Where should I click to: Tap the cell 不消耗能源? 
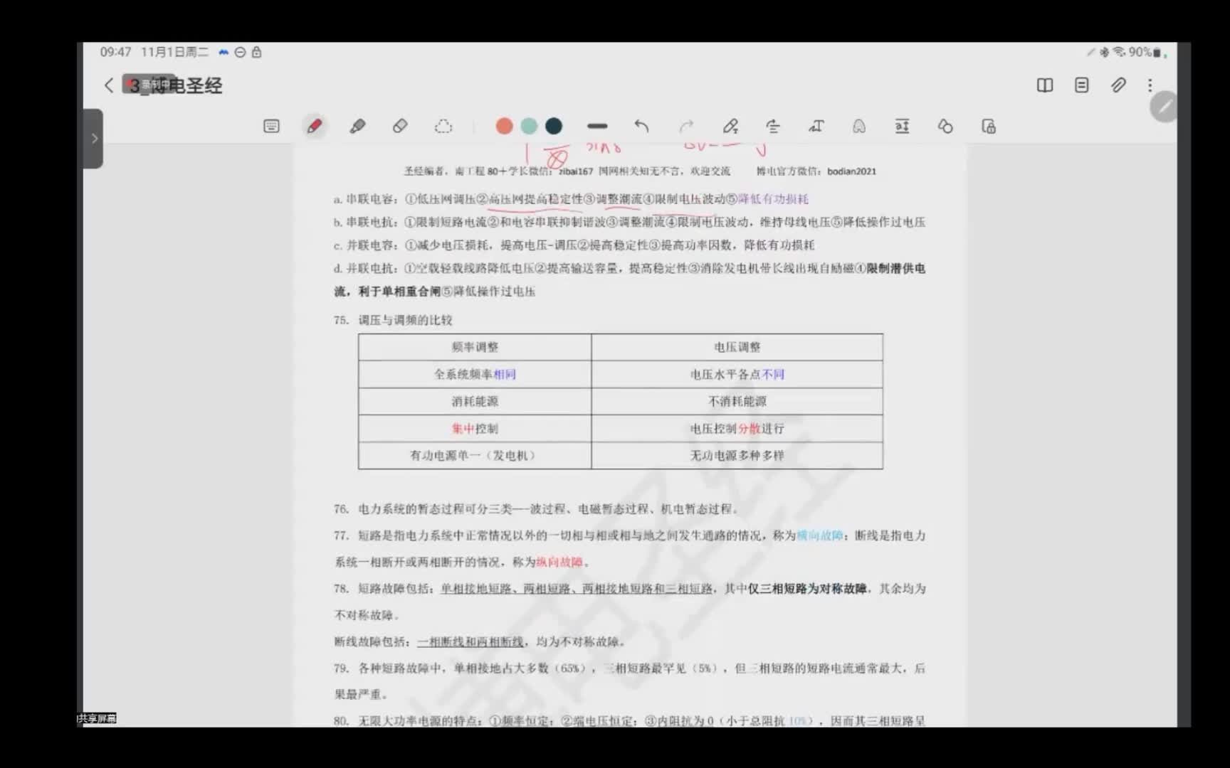tap(737, 401)
